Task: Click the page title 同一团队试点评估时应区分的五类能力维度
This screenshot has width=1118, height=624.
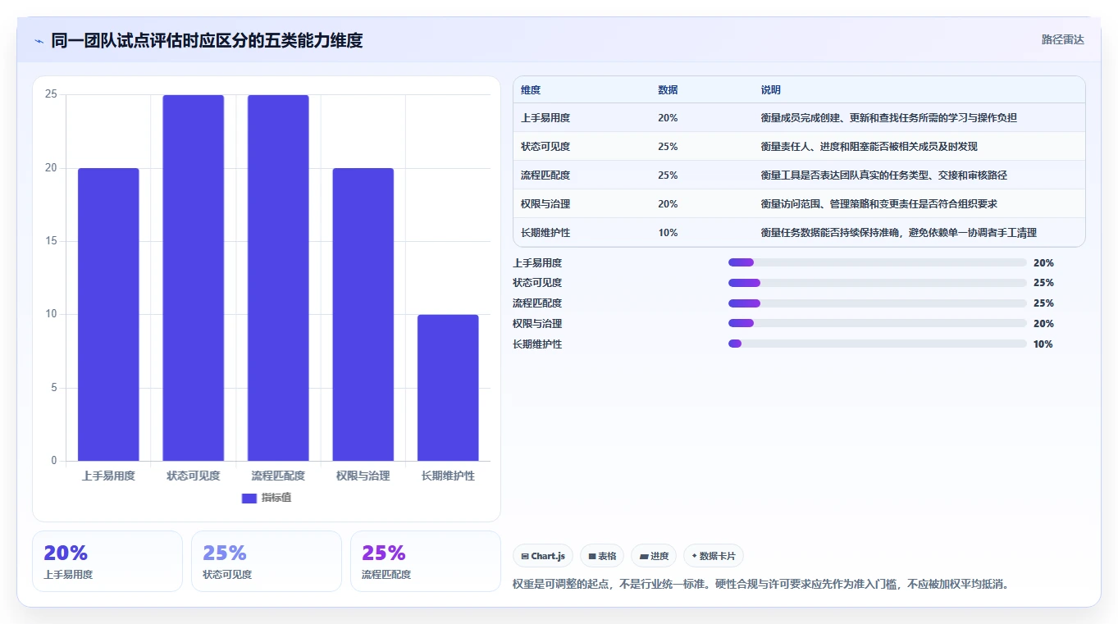Action: (207, 40)
